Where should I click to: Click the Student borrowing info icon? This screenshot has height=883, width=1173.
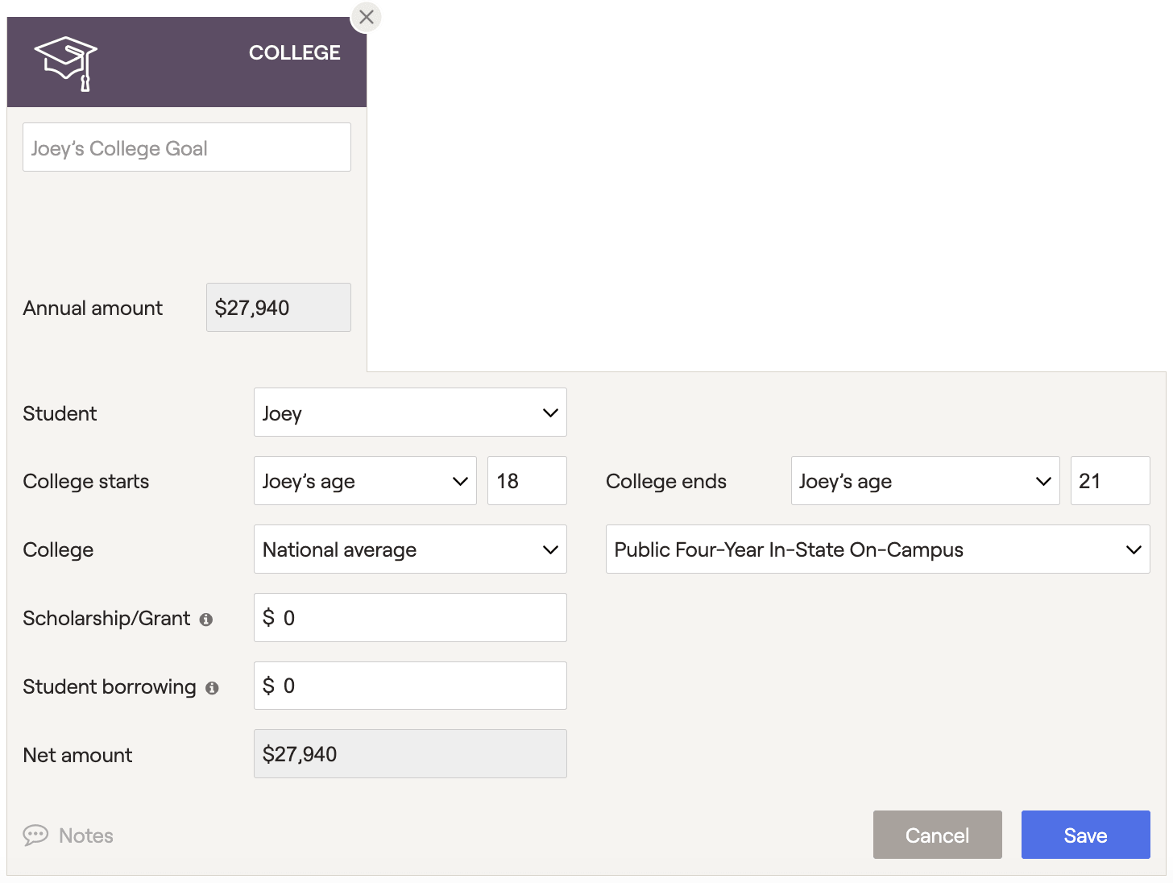pos(212,688)
